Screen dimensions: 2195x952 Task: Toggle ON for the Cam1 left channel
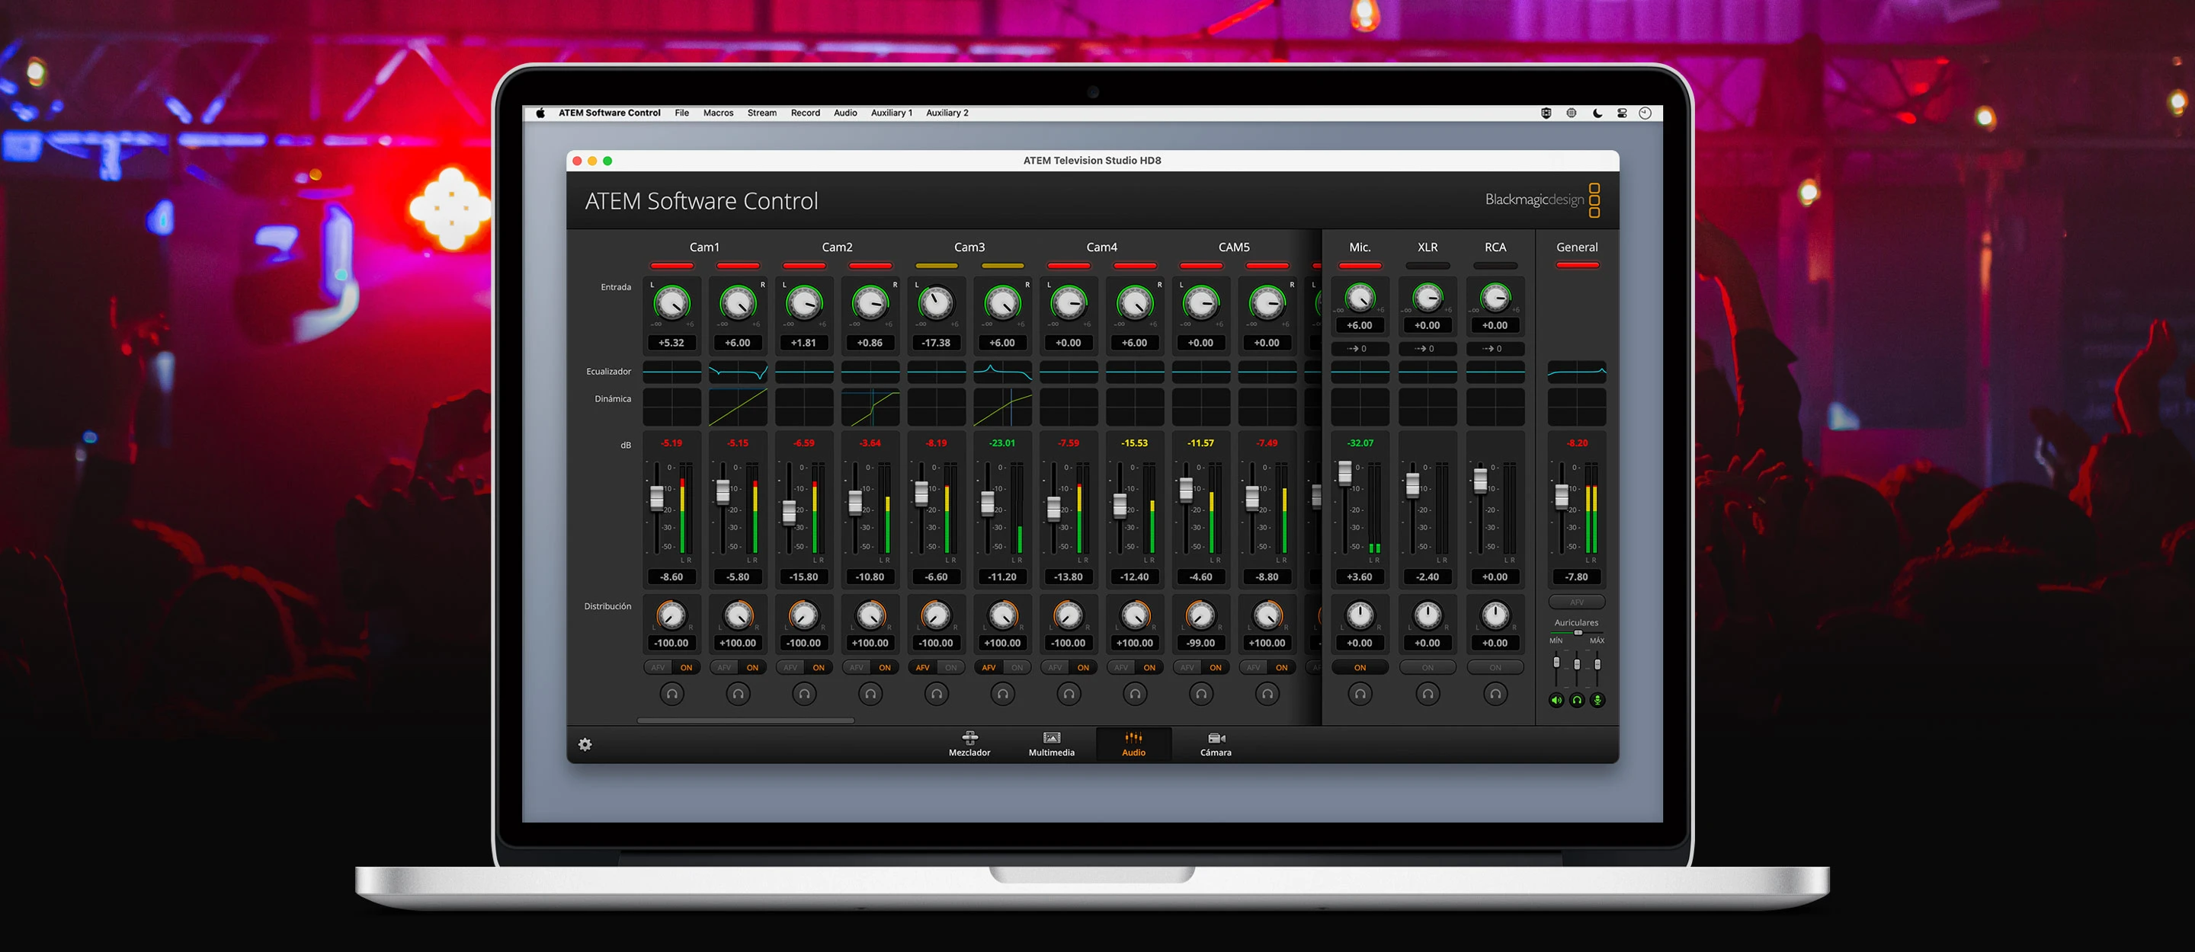coord(686,668)
